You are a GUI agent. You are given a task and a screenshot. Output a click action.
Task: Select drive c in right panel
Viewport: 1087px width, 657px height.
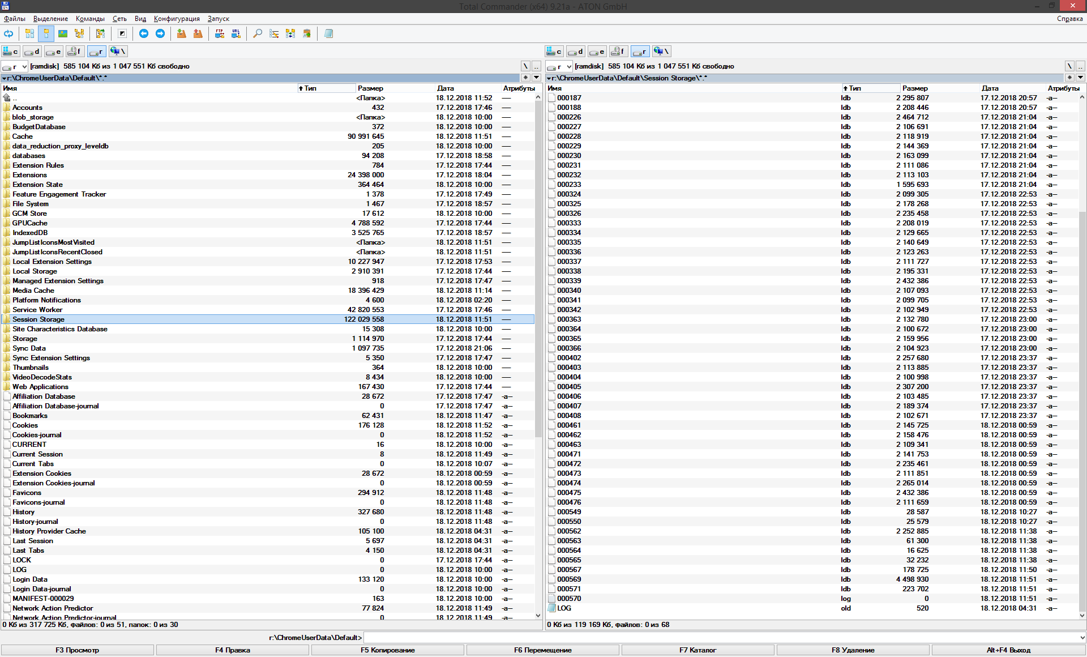[554, 52]
